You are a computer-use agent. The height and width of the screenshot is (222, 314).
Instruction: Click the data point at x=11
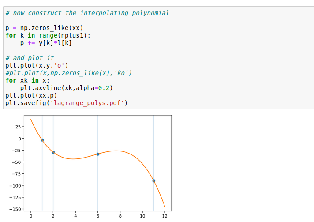tap(154, 181)
